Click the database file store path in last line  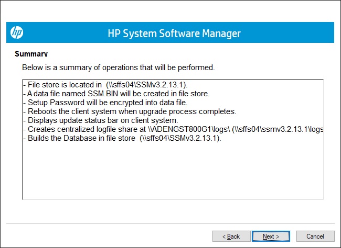point(181,138)
